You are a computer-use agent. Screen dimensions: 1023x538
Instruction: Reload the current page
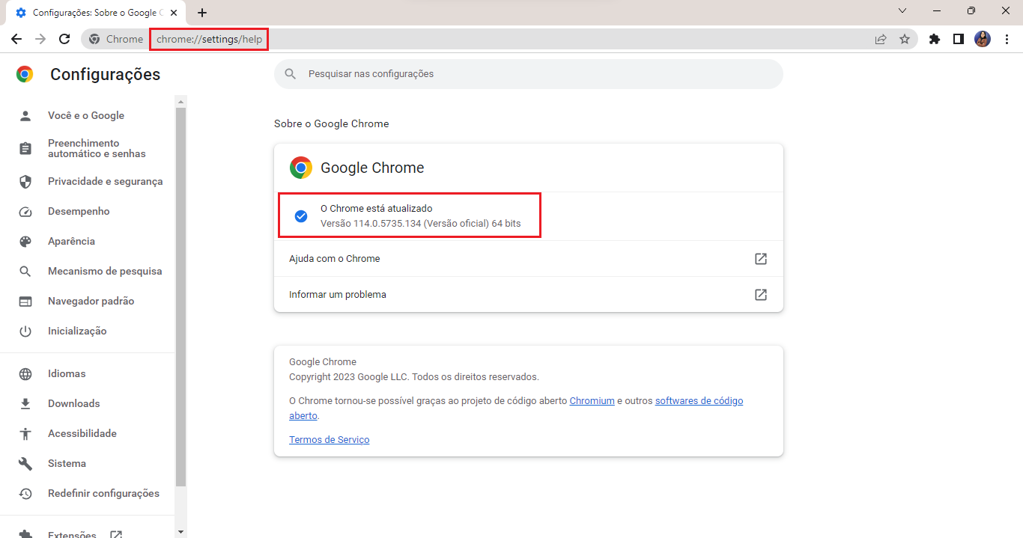click(64, 39)
